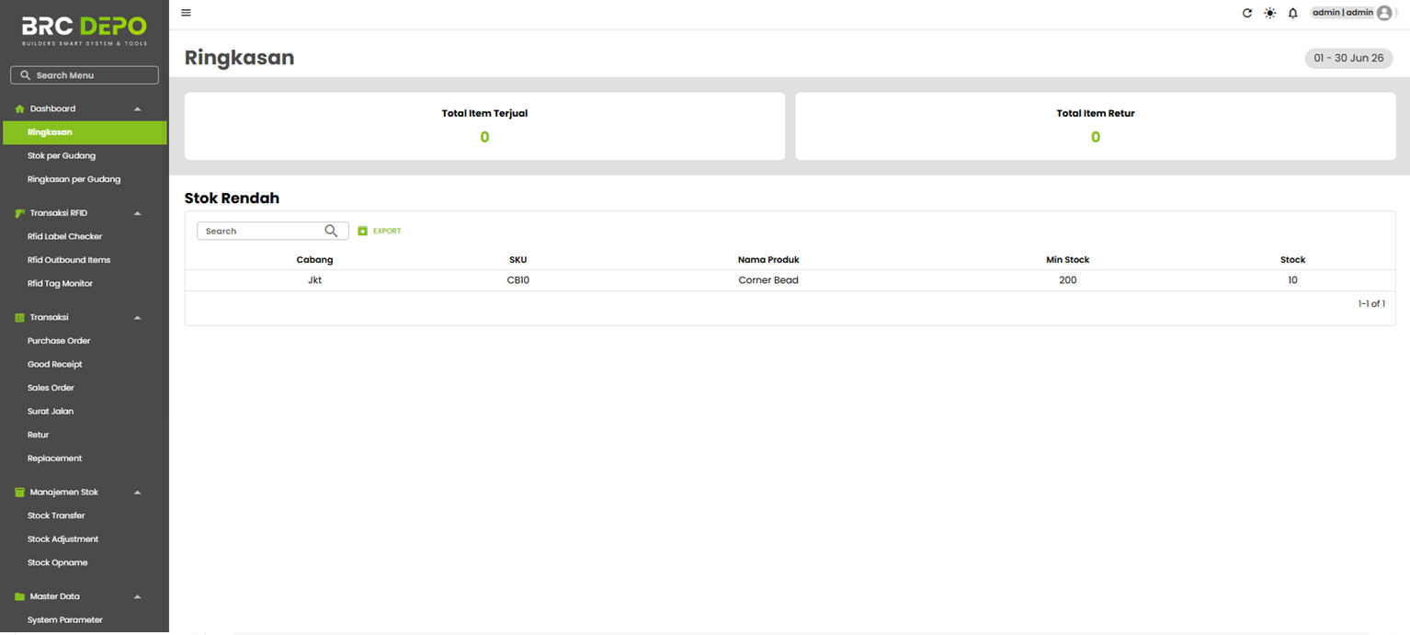The image size is (1410, 635).
Task: Click the green Export icon
Action: (x=362, y=231)
